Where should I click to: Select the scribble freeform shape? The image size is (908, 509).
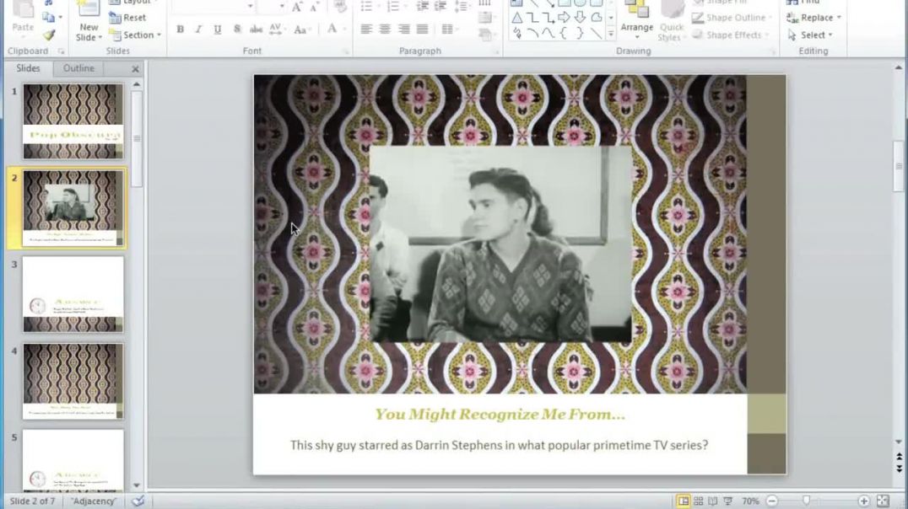(517, 34)
